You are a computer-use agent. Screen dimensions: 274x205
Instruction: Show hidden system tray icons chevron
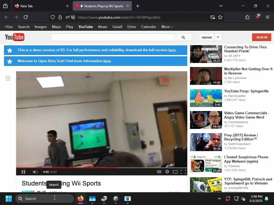[219, 199]
